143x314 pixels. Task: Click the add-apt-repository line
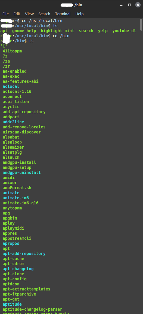click(24, 112)
